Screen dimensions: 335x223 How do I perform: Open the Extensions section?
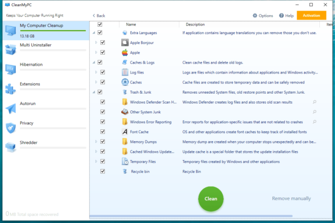46,89
